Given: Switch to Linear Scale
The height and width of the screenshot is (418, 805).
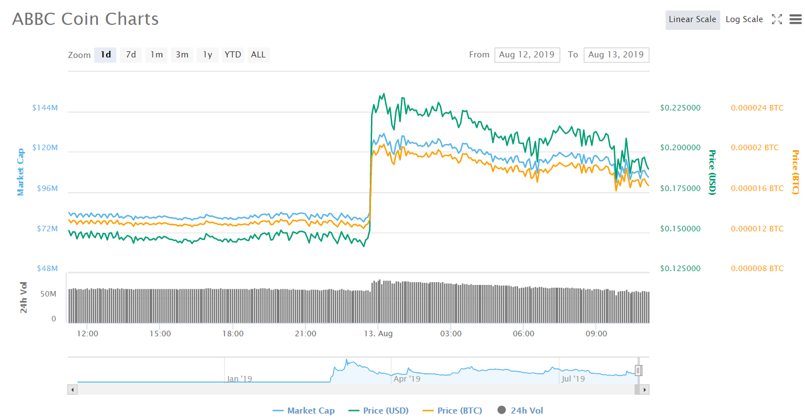Looking at the screenshot, I should (x=693, y=19).
